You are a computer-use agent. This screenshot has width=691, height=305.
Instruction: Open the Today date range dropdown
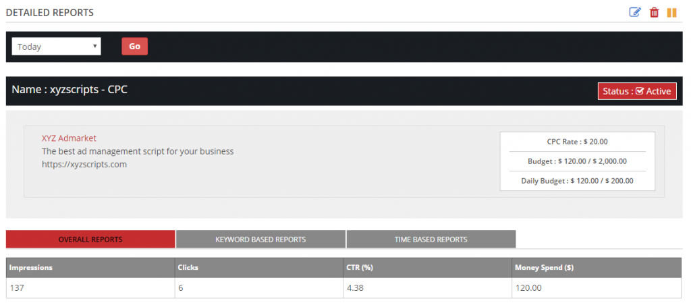click(57, 47)
